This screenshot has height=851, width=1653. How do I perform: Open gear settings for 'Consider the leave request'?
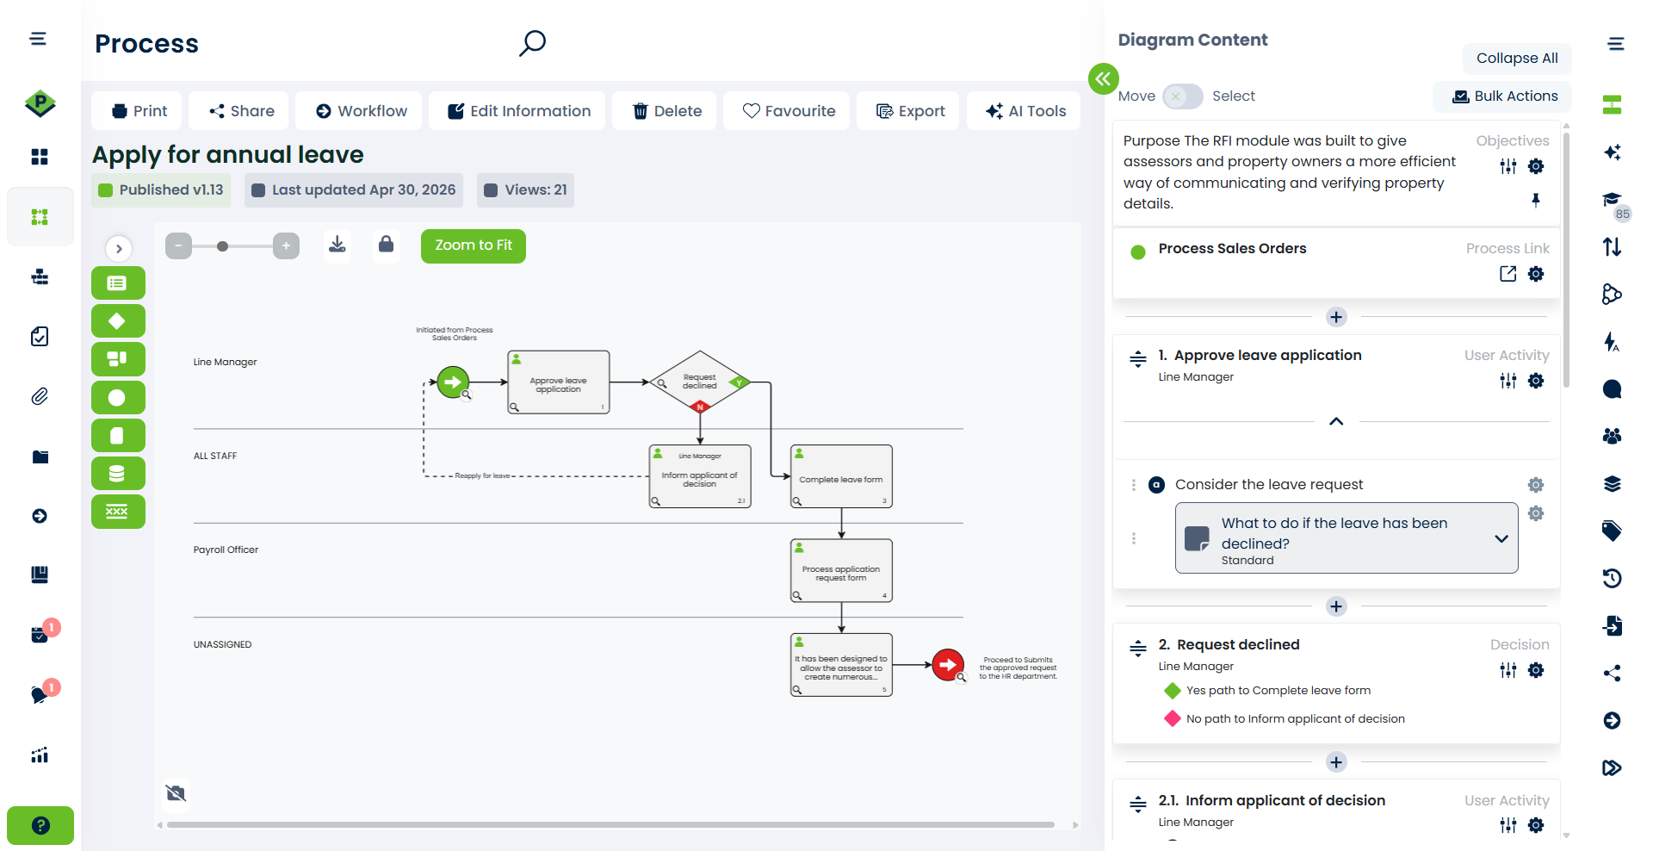click(x=1536, y=485)
